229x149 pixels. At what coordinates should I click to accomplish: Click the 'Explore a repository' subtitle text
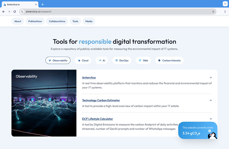click(x=114, y=49)
